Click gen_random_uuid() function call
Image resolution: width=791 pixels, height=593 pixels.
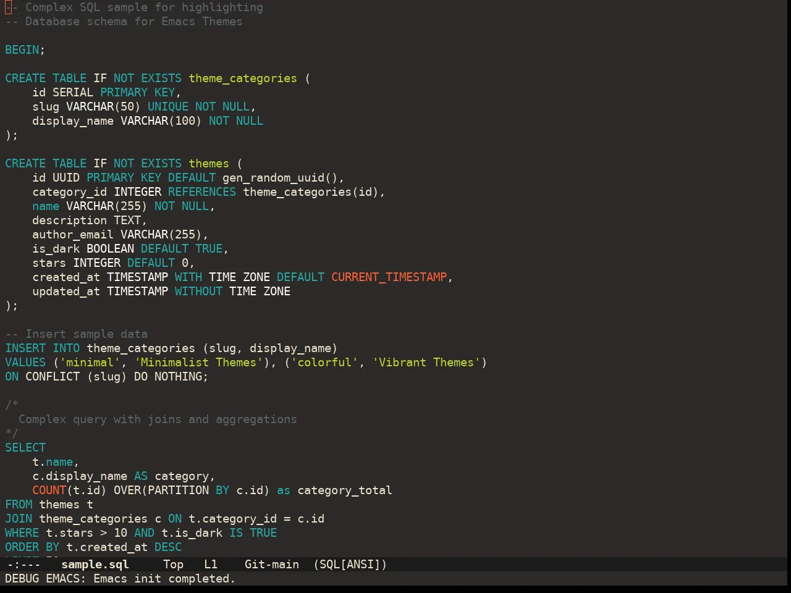pyautogui.click(x=280, y=178)
